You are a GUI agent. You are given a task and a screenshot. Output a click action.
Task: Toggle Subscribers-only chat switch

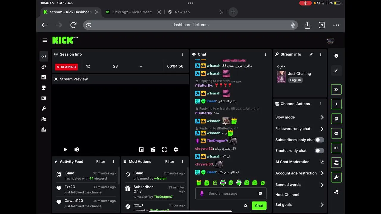pos(320,140)
